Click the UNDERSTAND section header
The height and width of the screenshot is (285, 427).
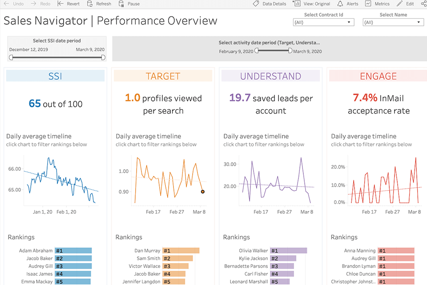270,76
